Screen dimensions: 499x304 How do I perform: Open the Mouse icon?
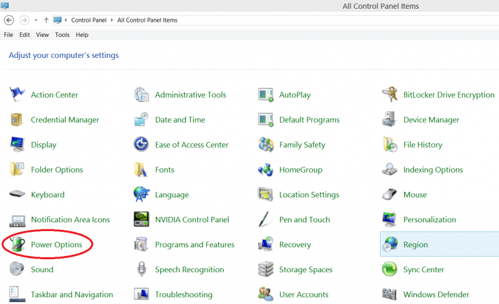tap(389, 194)
